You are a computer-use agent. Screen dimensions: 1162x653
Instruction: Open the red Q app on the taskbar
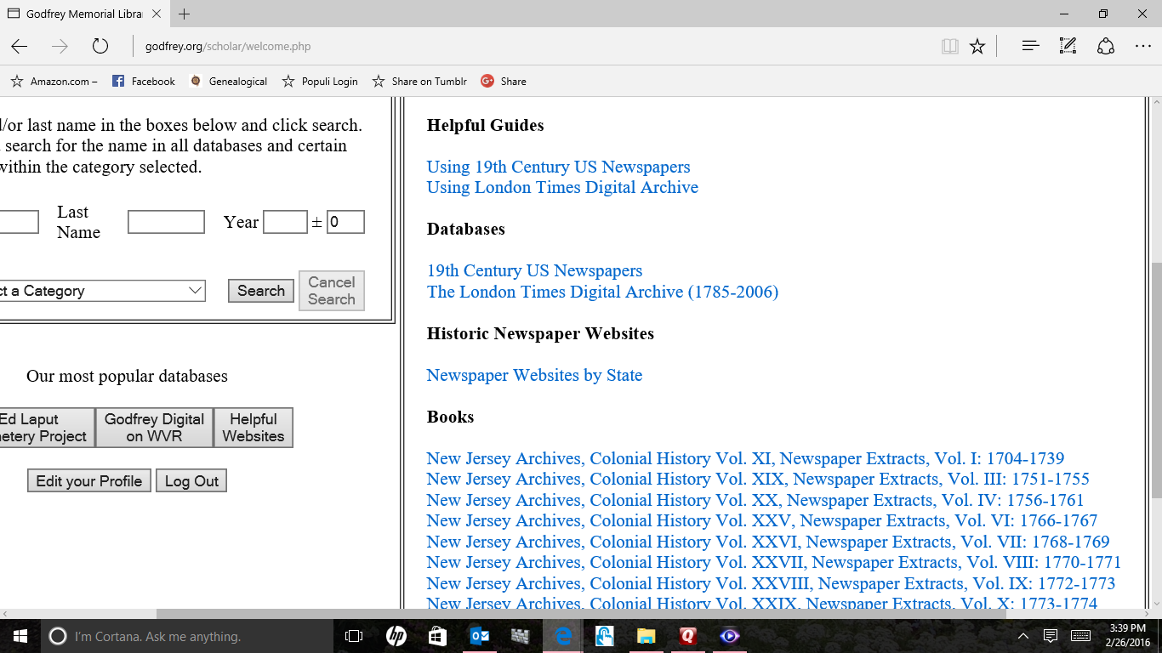[x=687, y=636]
